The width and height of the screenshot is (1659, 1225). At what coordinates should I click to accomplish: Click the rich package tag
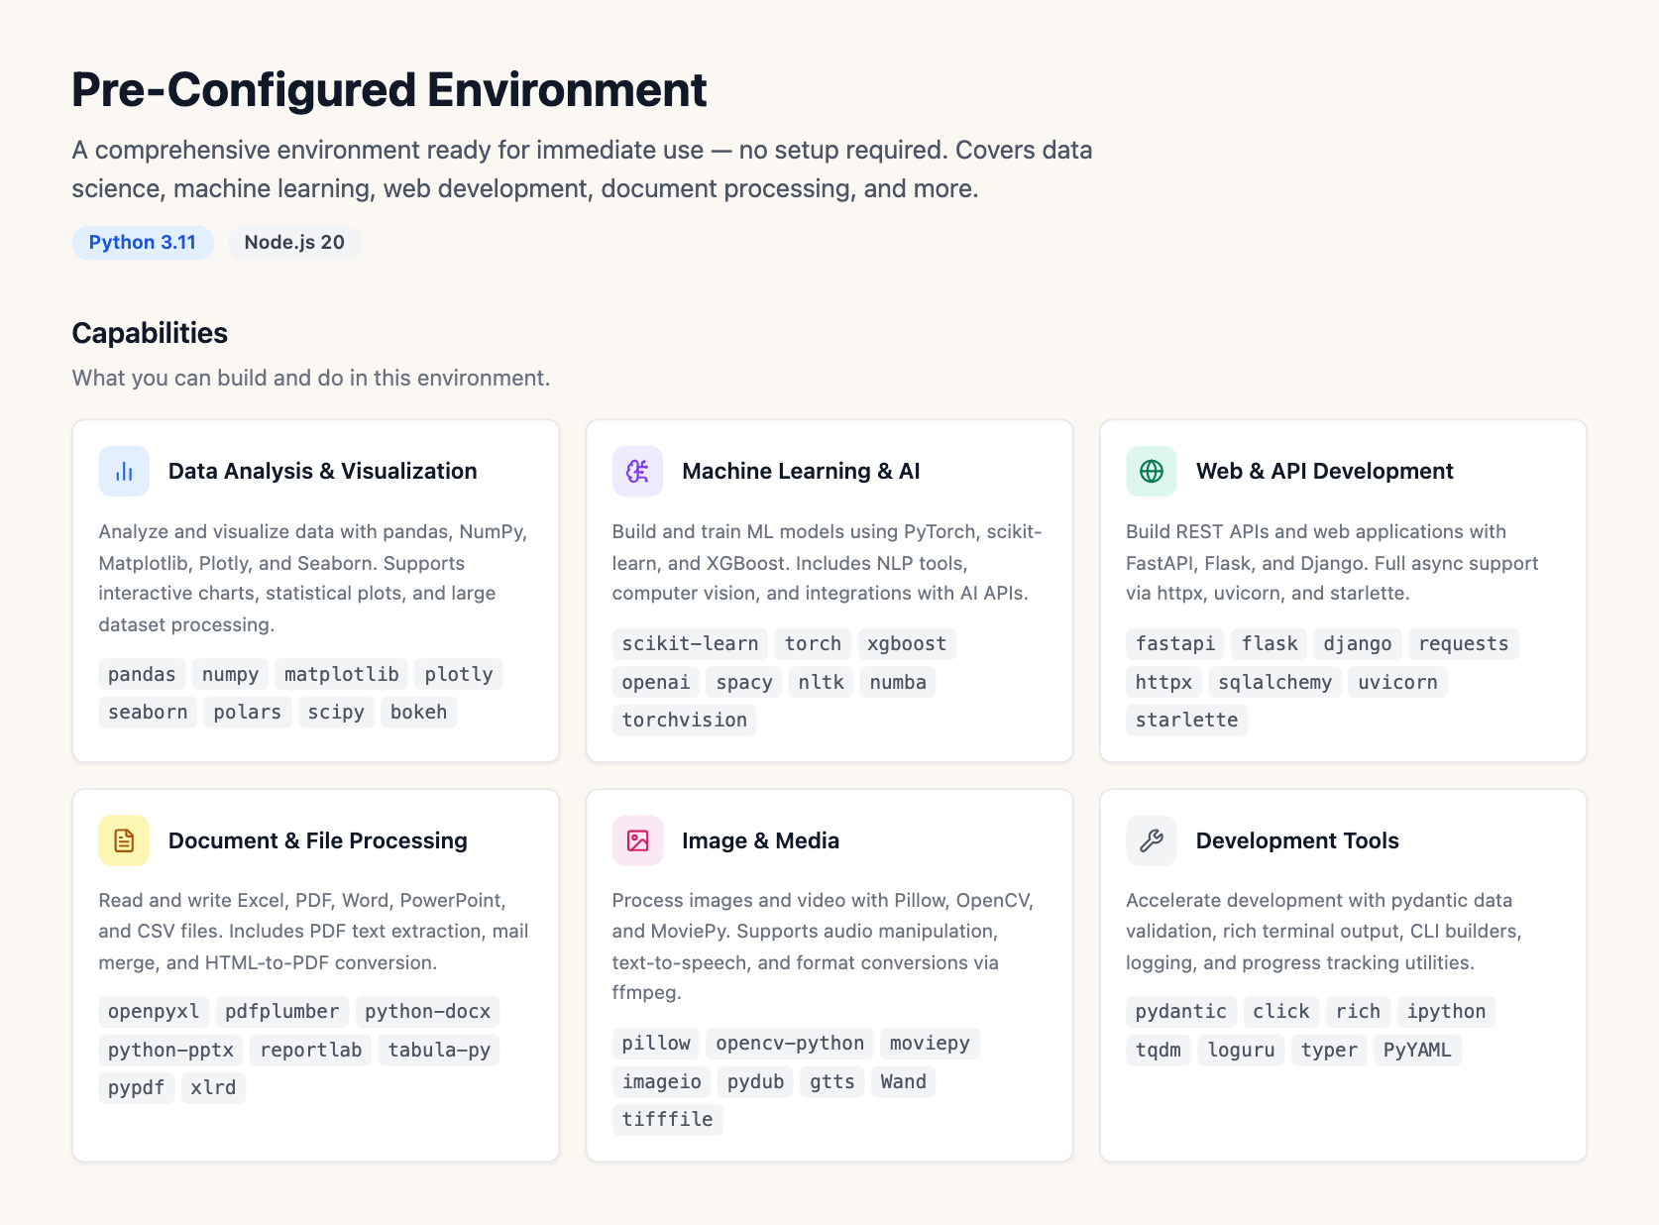(1358, 1011)
